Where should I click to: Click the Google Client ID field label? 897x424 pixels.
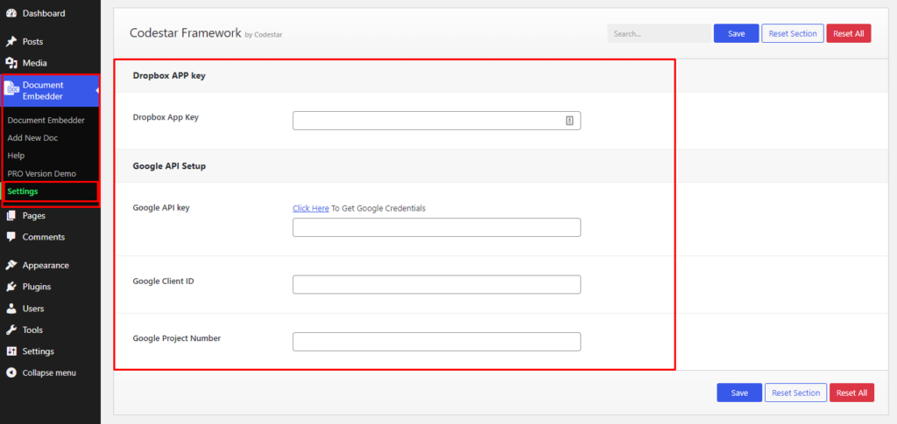[x=164, y=281]
